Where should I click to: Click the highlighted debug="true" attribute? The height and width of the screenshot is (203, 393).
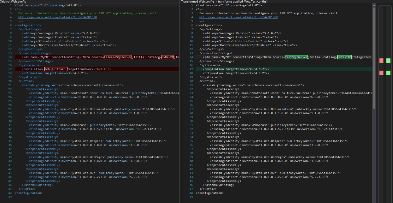click(56, 69)
